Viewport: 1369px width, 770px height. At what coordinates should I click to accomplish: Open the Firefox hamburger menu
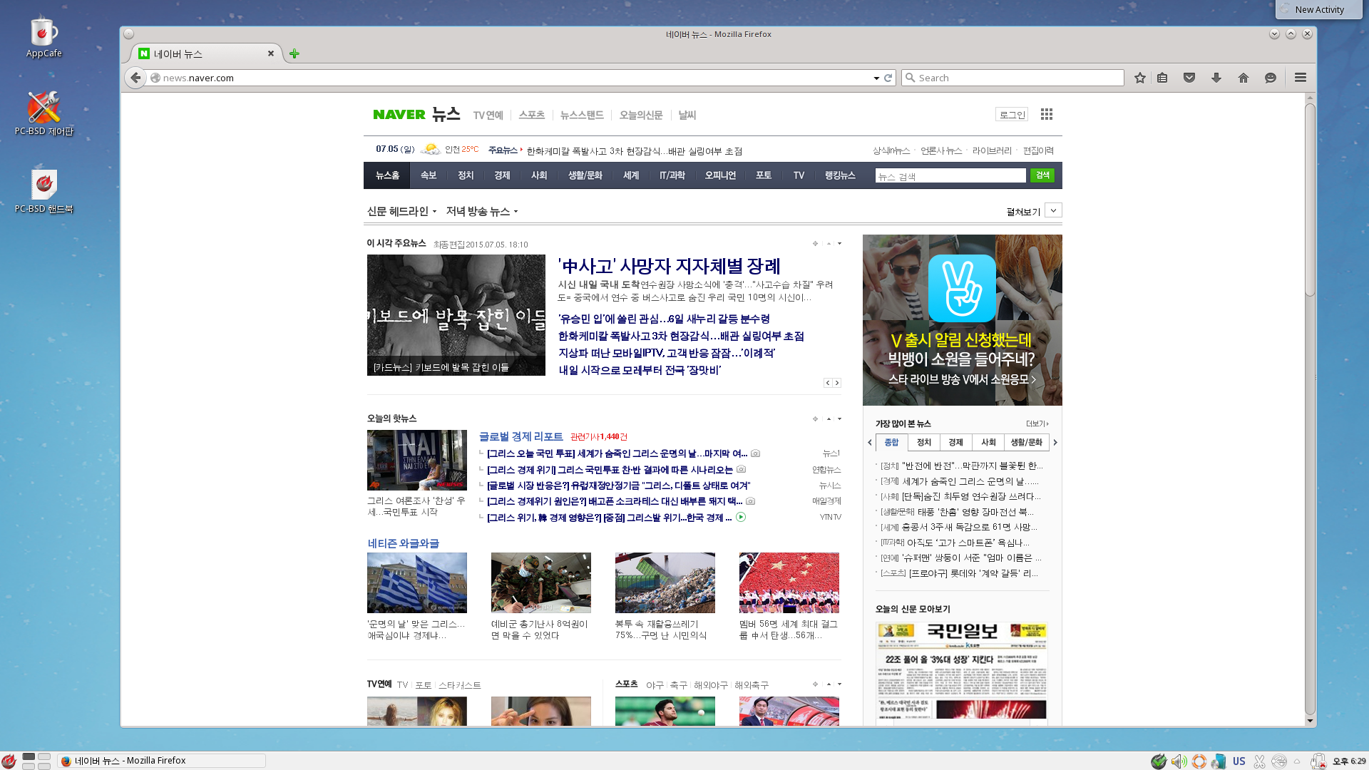1301,78
